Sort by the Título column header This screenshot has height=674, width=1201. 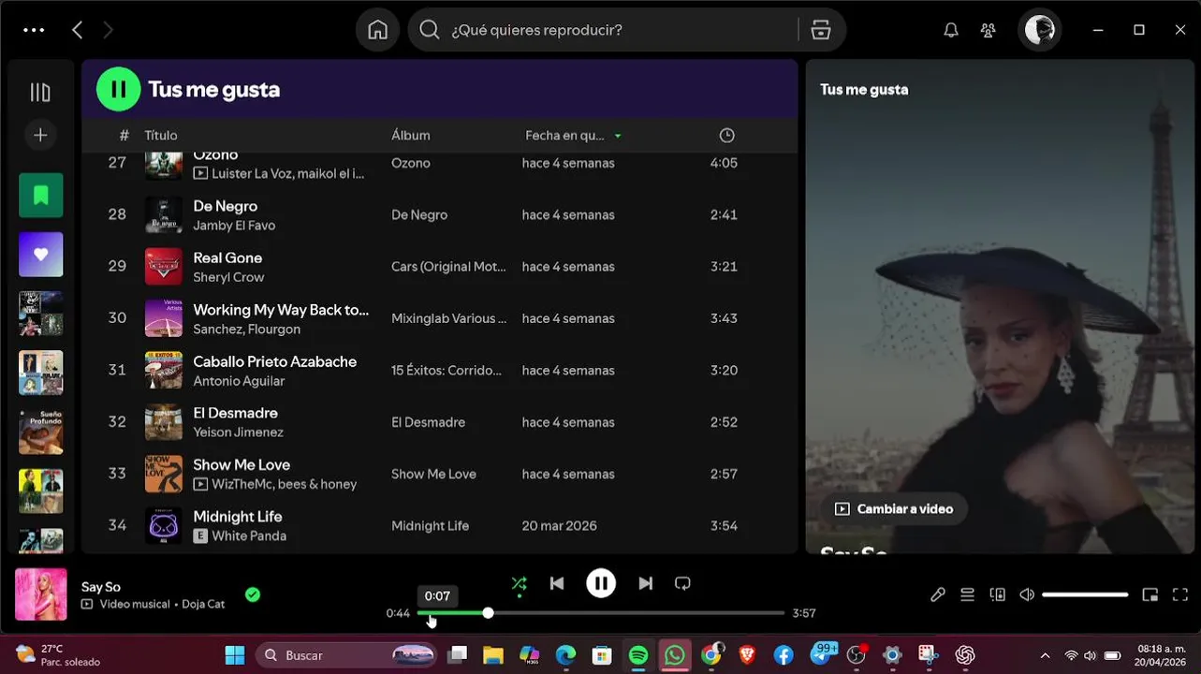click(161, 136)
